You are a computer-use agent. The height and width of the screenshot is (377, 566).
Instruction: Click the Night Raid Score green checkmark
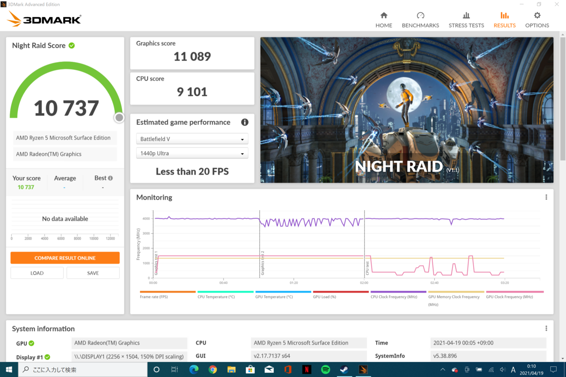pos(72,46)
